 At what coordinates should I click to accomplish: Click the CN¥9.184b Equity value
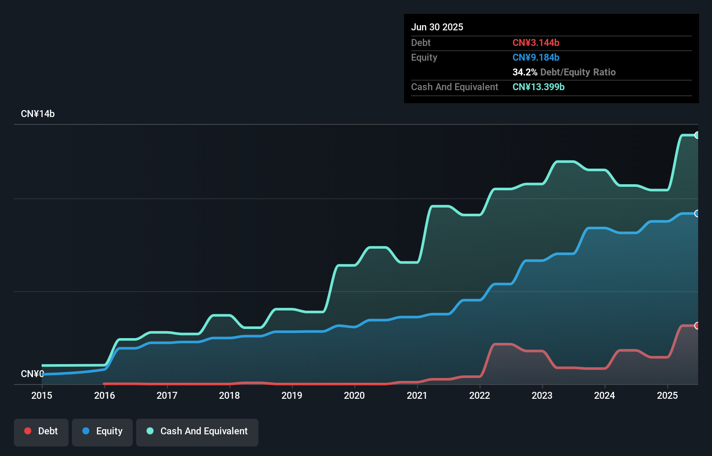[x=536, y=57]
